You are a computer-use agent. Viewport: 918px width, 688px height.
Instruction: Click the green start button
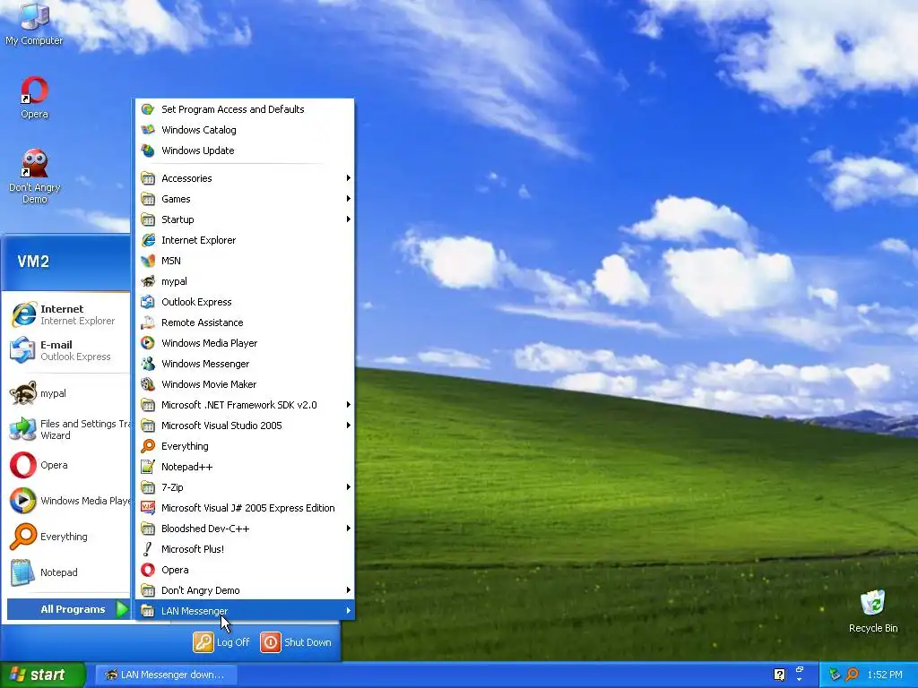coord(43,675)
